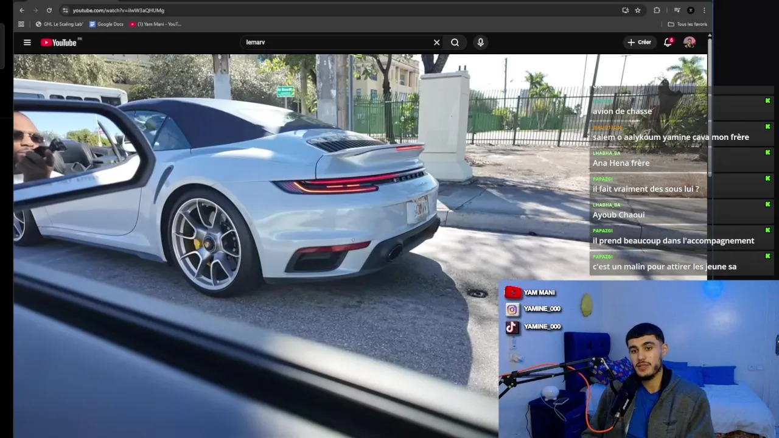Click the Instagram icon next to YAMINE_000

click(x=512, y=310)
